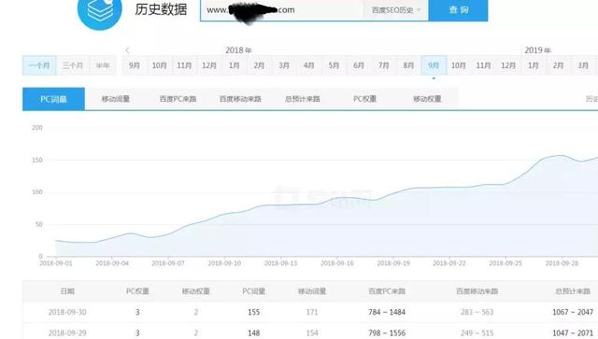Select 11月 of 2018 in the timeline
This screenshot has height=339, width=598.
[x=483, y=65]
